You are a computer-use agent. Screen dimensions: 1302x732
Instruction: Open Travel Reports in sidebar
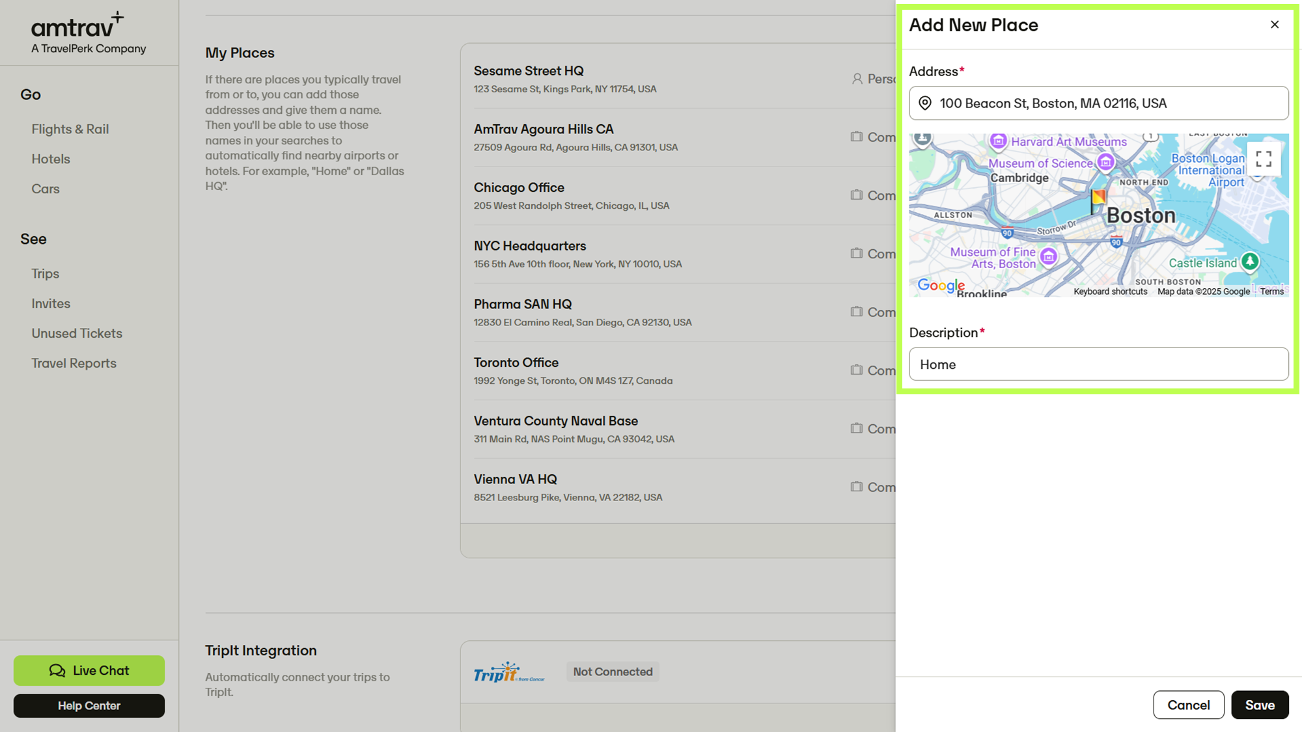pyautogui.click(x=74, y=363)
